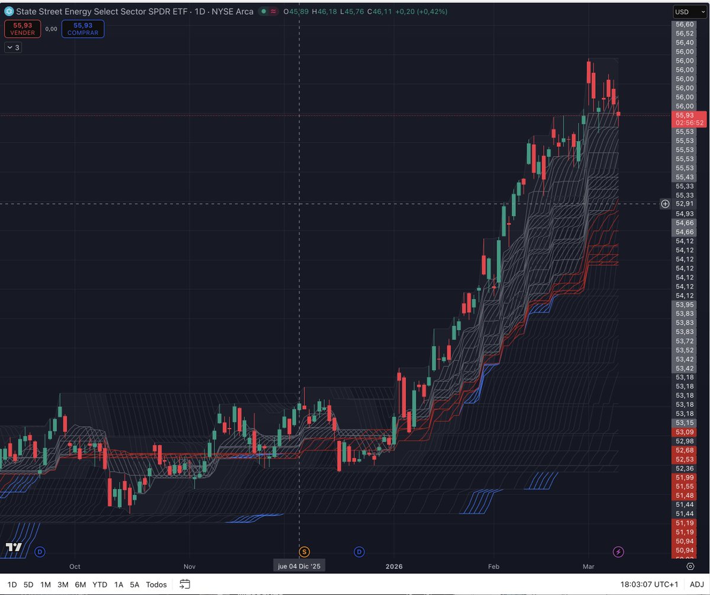
Task: Click the pink approximate data indicator icon
Action: (273, 11)
